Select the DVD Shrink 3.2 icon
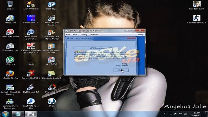 coord(31,89)
